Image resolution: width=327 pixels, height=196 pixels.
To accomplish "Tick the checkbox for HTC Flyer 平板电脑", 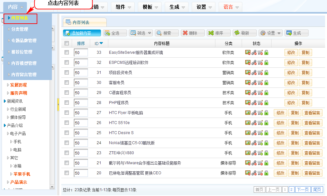I will (67, 113).
